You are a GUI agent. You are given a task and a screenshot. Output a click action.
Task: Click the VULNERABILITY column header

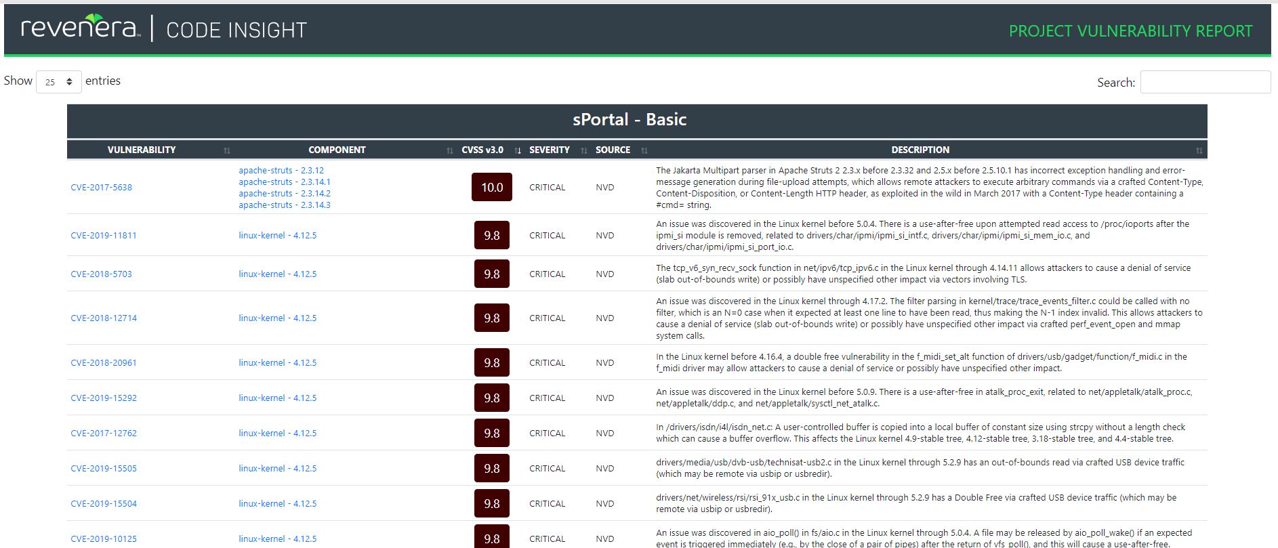coord(142,150)
